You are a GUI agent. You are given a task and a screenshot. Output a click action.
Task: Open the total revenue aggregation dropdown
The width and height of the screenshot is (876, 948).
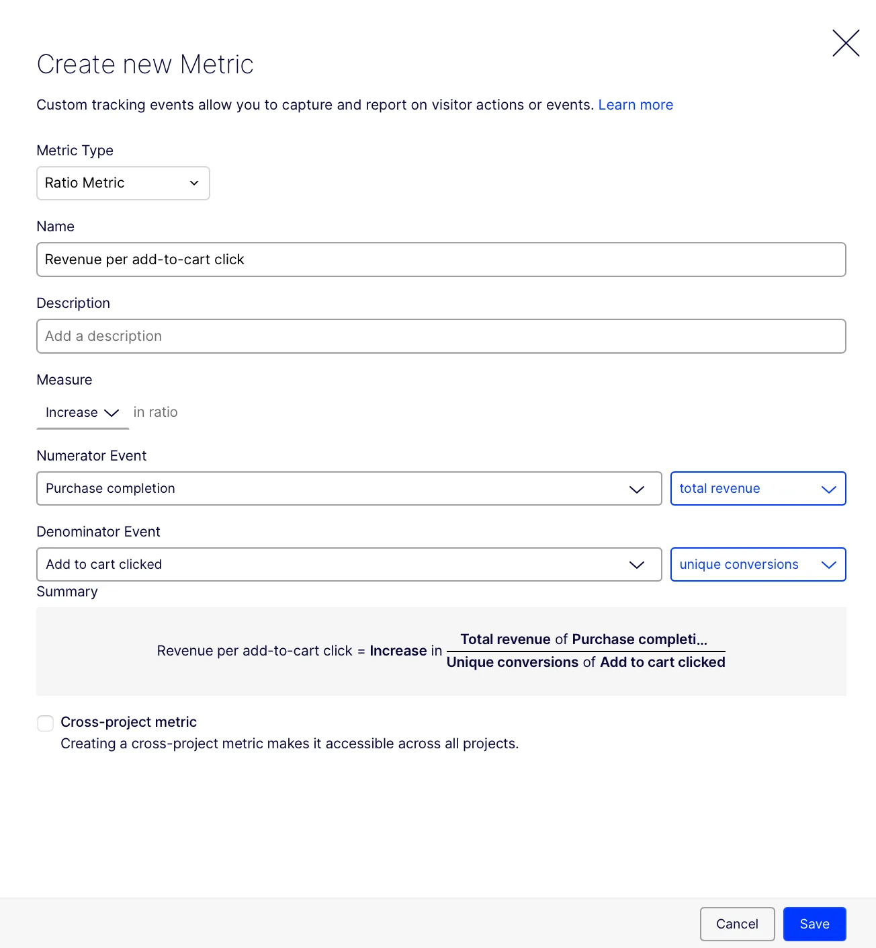[x=758, y=489]
